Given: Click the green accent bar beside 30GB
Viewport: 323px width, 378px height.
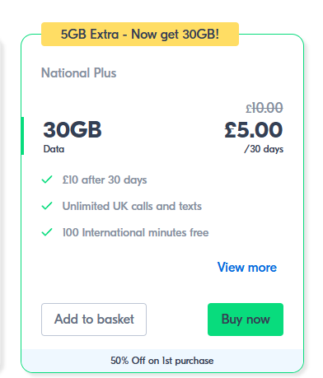Looking at the screenshot, I should click(22, 136).
